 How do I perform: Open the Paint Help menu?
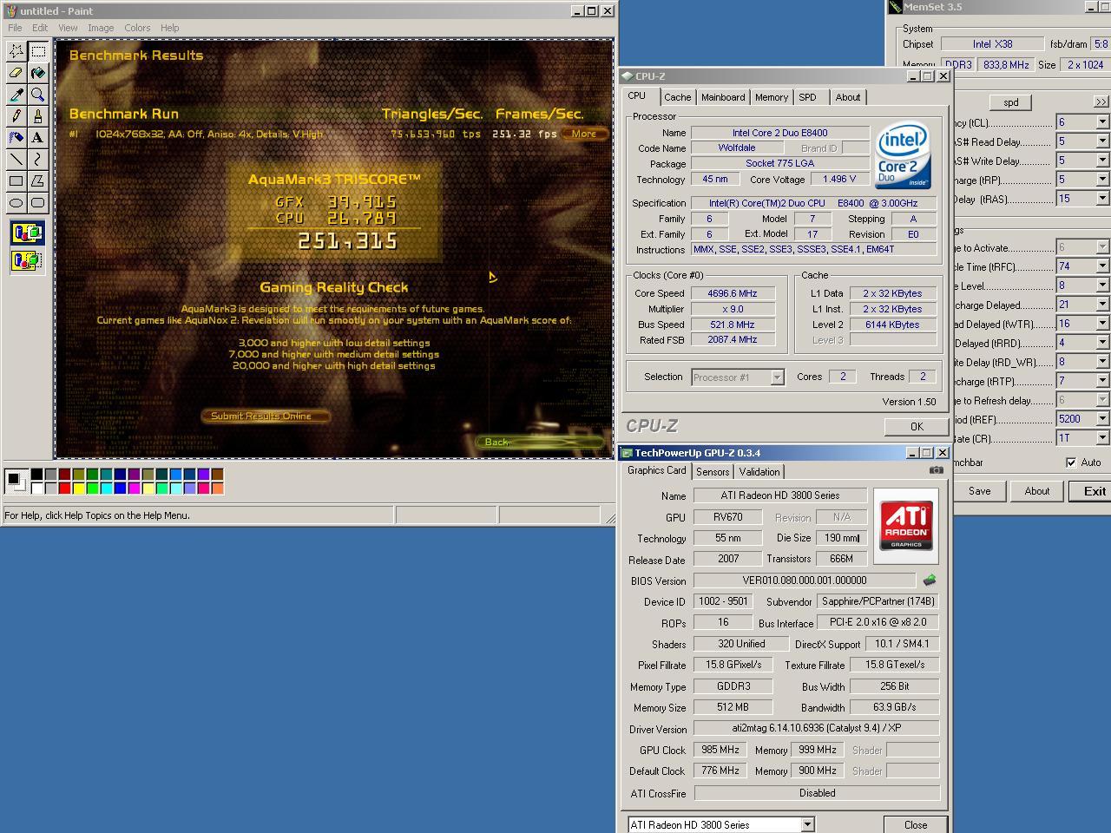[169, 28]
